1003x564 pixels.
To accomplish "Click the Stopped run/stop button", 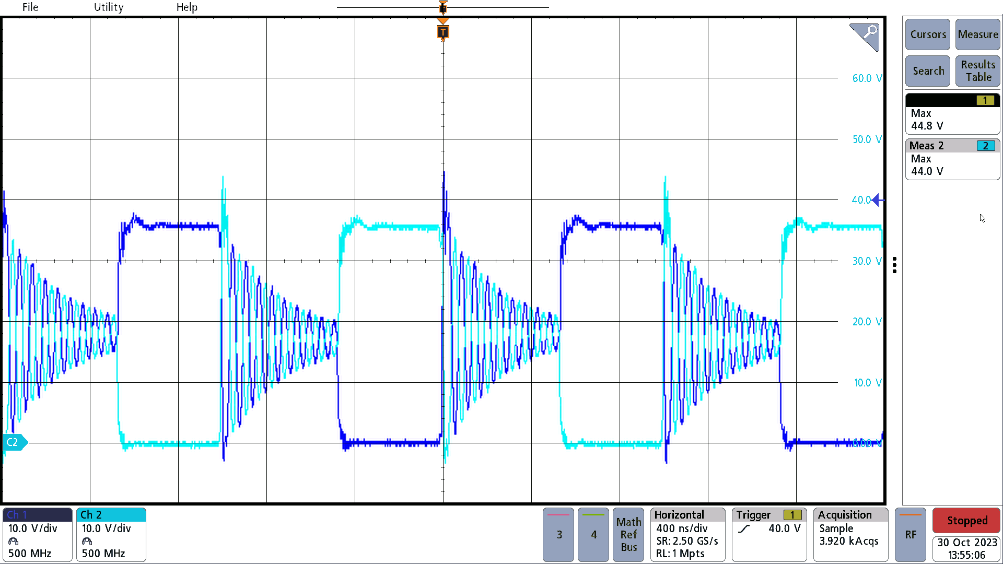I will coord(966,521).
